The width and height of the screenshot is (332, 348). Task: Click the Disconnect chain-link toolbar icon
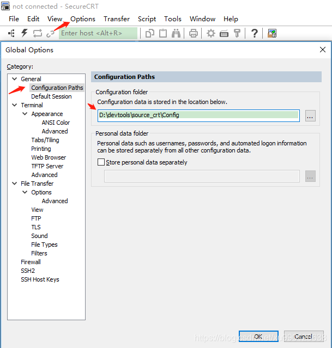[51, 34]
